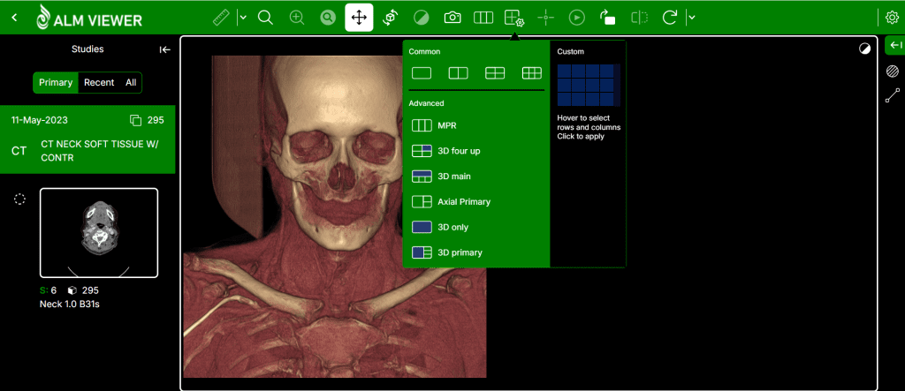Click the window level contrast tool
905x391 pixels.
pyautogui.click(x=421, y=17)
